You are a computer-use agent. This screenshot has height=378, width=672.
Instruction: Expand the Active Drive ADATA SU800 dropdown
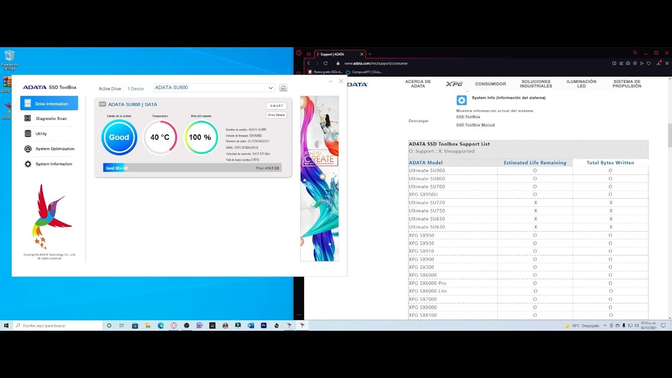pos(214,88)
